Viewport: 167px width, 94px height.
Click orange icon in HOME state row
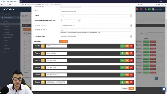[x=127, y=46]
